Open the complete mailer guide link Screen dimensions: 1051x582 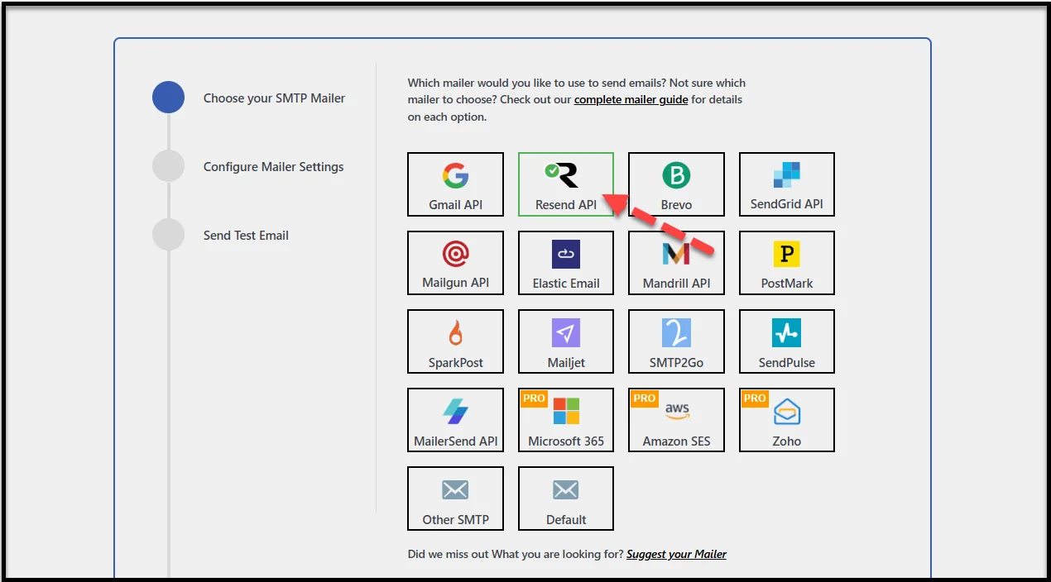tap(631, 100)
